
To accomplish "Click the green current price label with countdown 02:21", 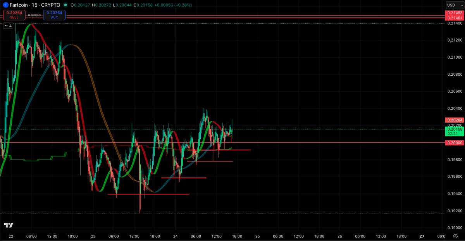I will click(x=455, y=131).
